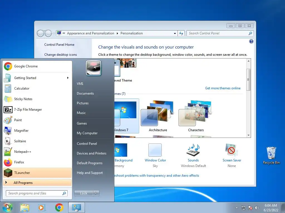The image size is (285, 213).
Task: Launch Google Chrome from Start menu
Action: click(x=37, y=66)
